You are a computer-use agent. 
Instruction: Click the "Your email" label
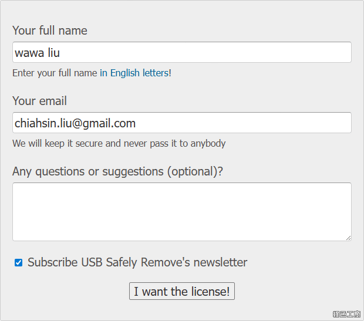(x=39, y=101)
